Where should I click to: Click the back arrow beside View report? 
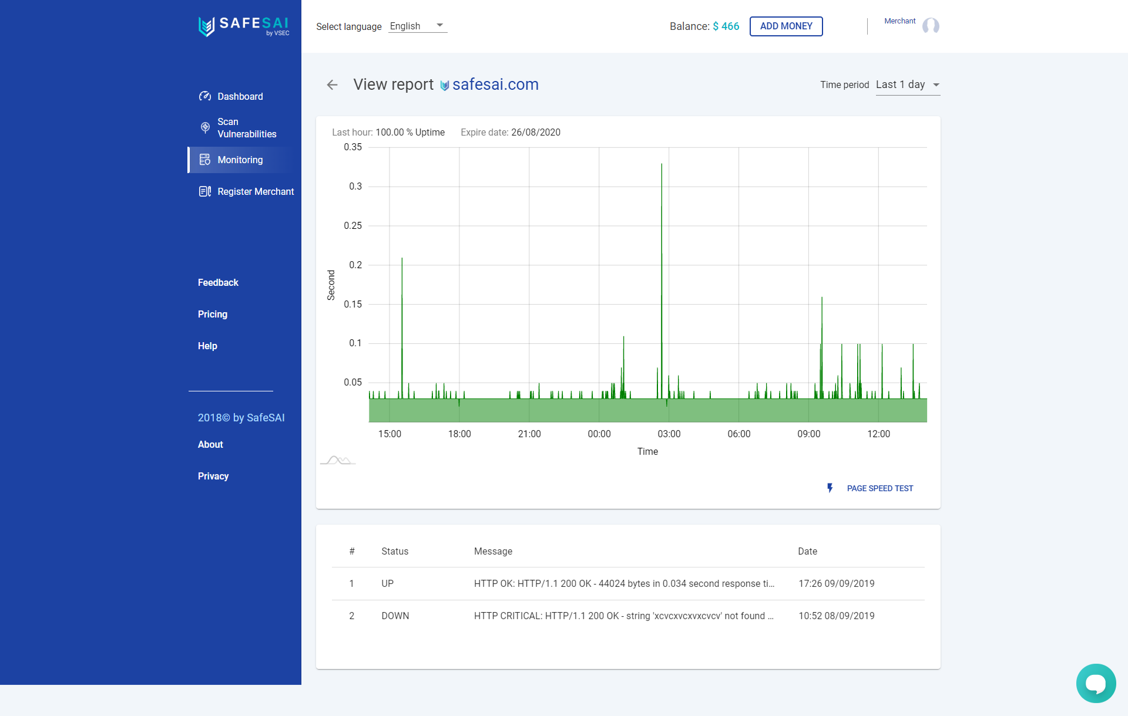tap(332, 85)
